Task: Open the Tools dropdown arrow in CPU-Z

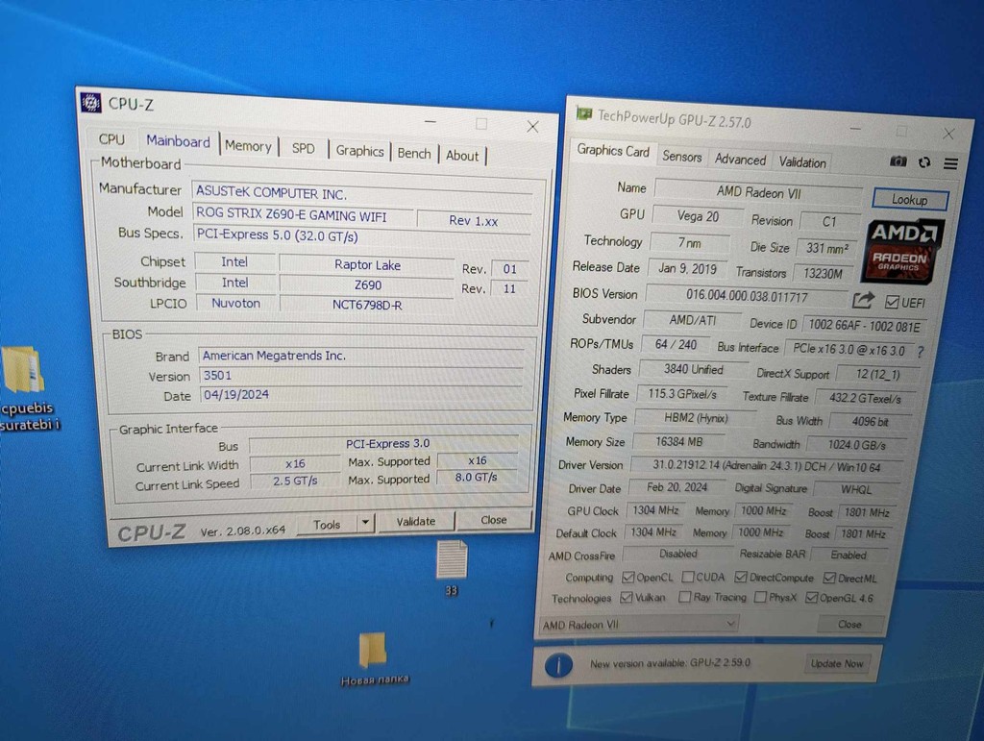Action: [x=365, y=523]
